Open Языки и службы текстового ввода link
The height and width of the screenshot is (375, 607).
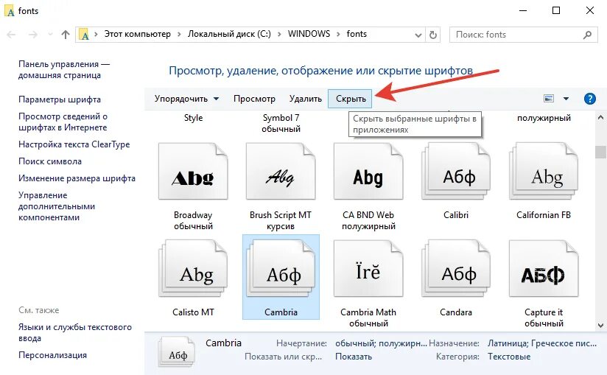click(75, 332)
